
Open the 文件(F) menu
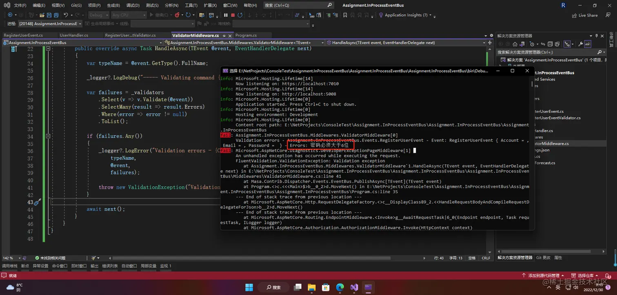click(x=20, y=5)
